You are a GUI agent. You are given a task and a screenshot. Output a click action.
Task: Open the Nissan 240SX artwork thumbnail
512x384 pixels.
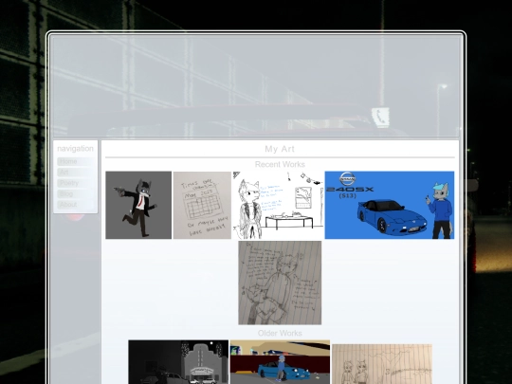pos(390,205)
